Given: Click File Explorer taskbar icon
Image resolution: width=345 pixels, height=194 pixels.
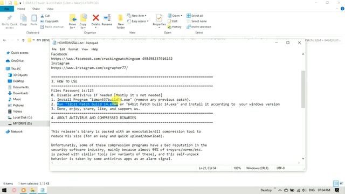Looking at the screenshot, I should click(x=32, y=190).
